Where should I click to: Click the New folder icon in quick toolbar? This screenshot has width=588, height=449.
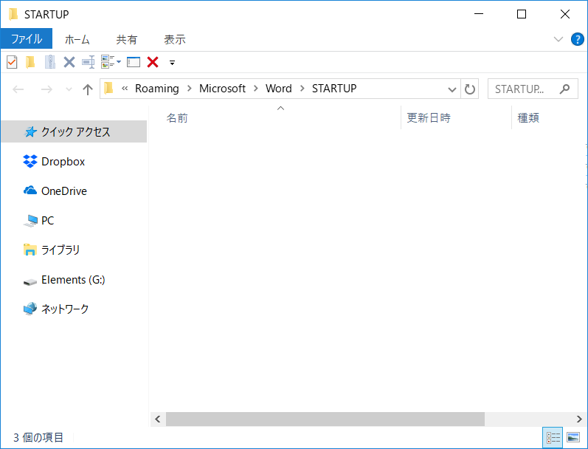point(30,62)
